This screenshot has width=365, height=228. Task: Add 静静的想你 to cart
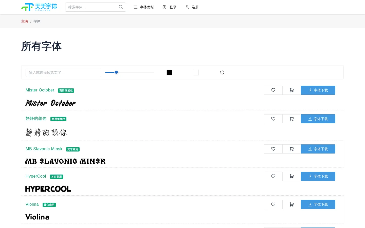tap(292, 119)
